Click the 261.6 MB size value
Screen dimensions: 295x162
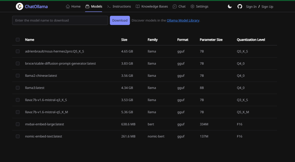(128, 136)
